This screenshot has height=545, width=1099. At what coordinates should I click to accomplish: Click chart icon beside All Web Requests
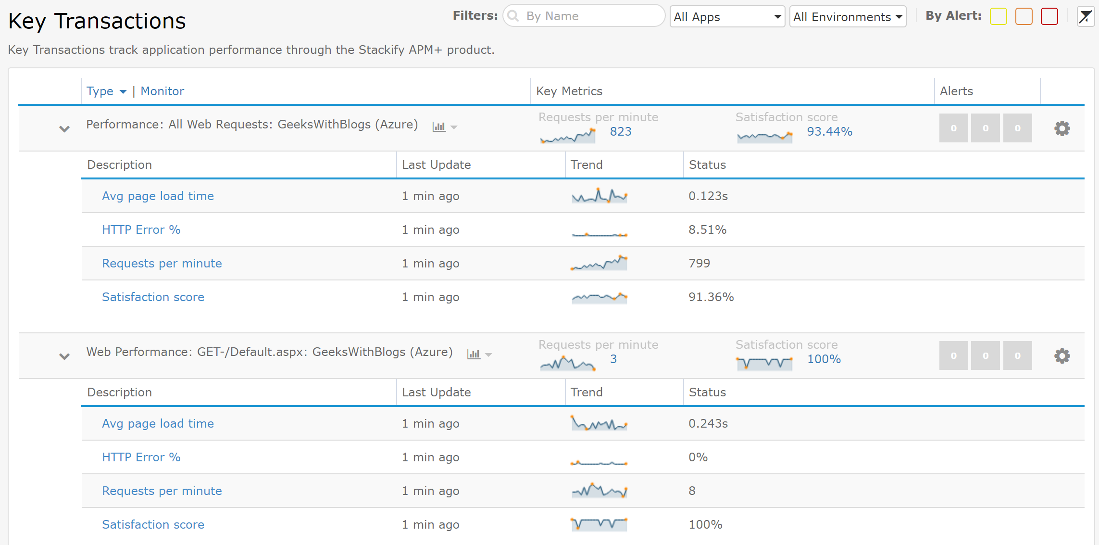click(439, 127)
